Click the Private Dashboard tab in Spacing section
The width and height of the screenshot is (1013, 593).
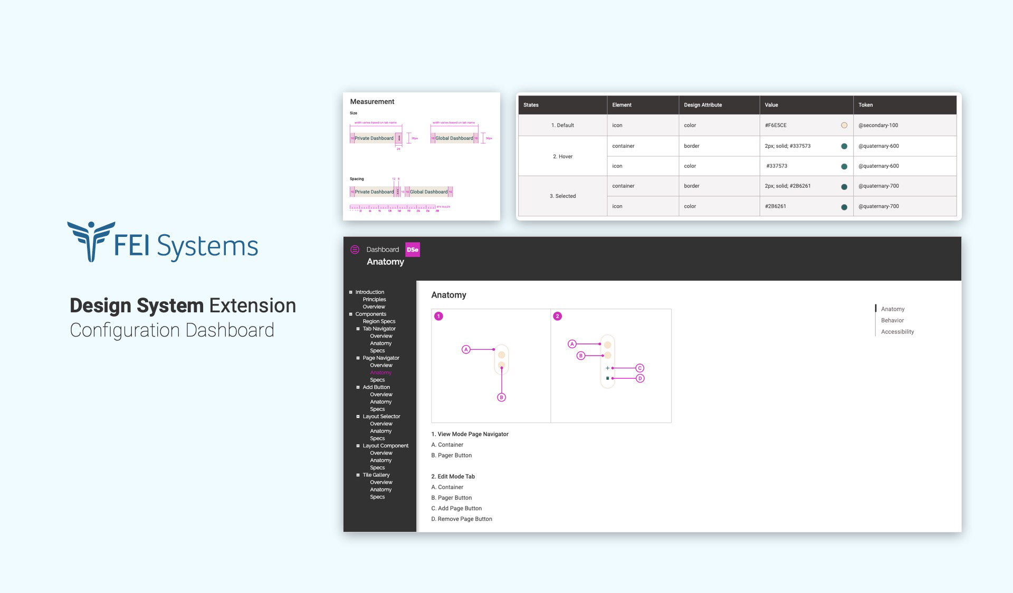pyautogui.click(x=374, y=192)
